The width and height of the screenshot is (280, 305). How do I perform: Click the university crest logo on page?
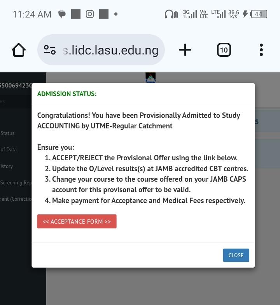[150, 78]
